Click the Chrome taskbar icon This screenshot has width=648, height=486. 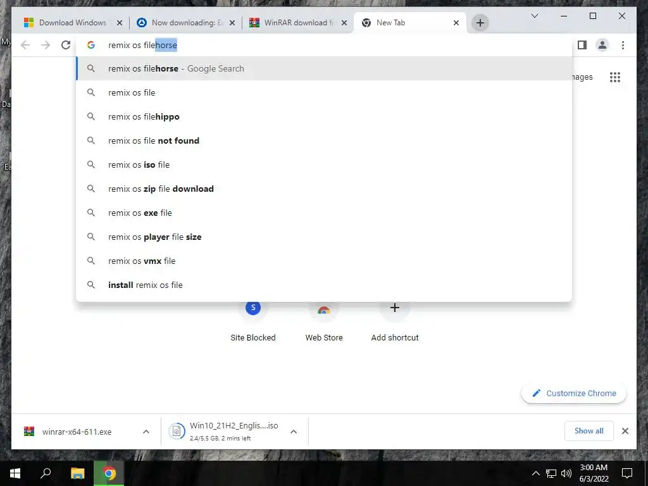click(x=109, y=473)
